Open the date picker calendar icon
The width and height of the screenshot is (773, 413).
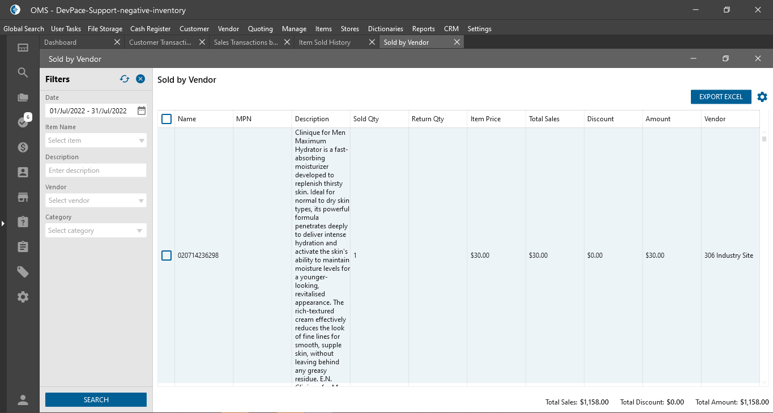(x=142, y=110)
